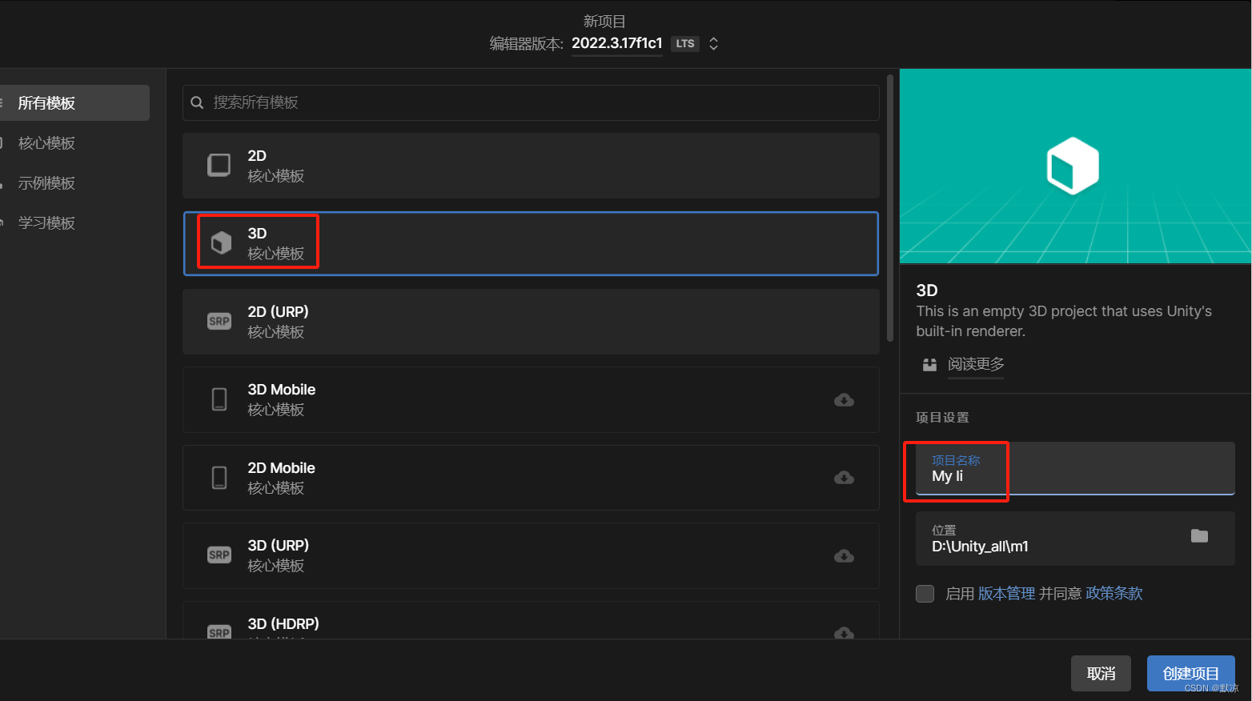The image size is (1252, 701).
Task: Click the 2D template square icon
Action: click(219, 165)
